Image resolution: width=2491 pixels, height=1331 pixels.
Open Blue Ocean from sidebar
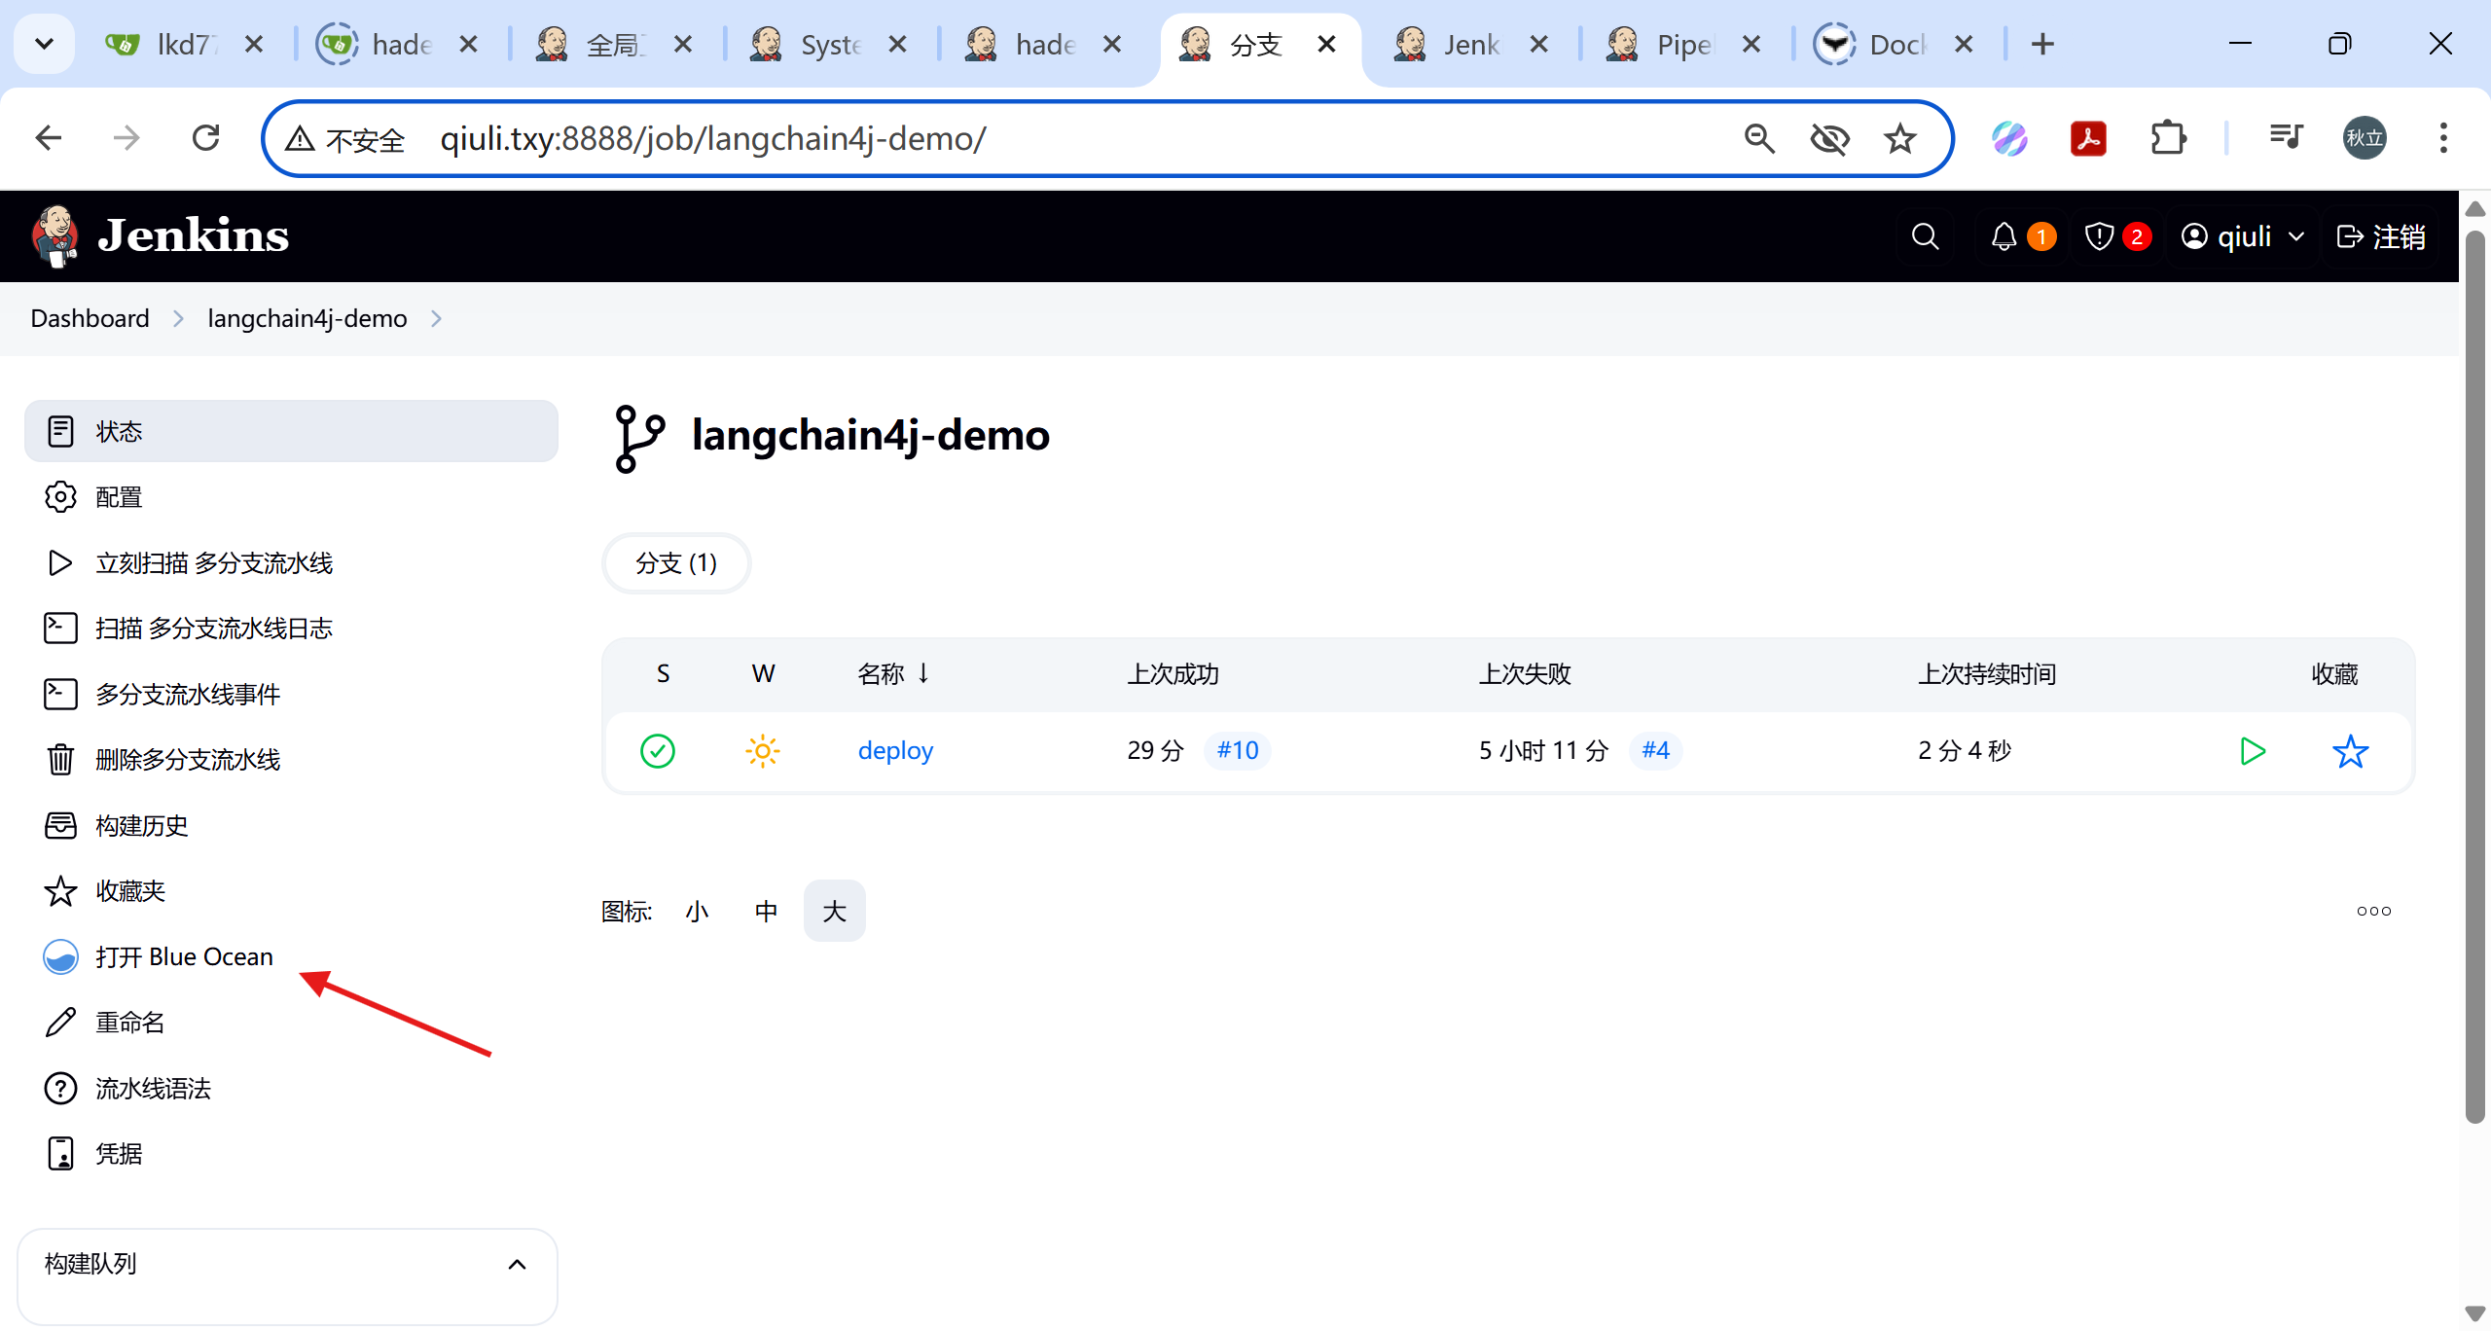(183, 956)
